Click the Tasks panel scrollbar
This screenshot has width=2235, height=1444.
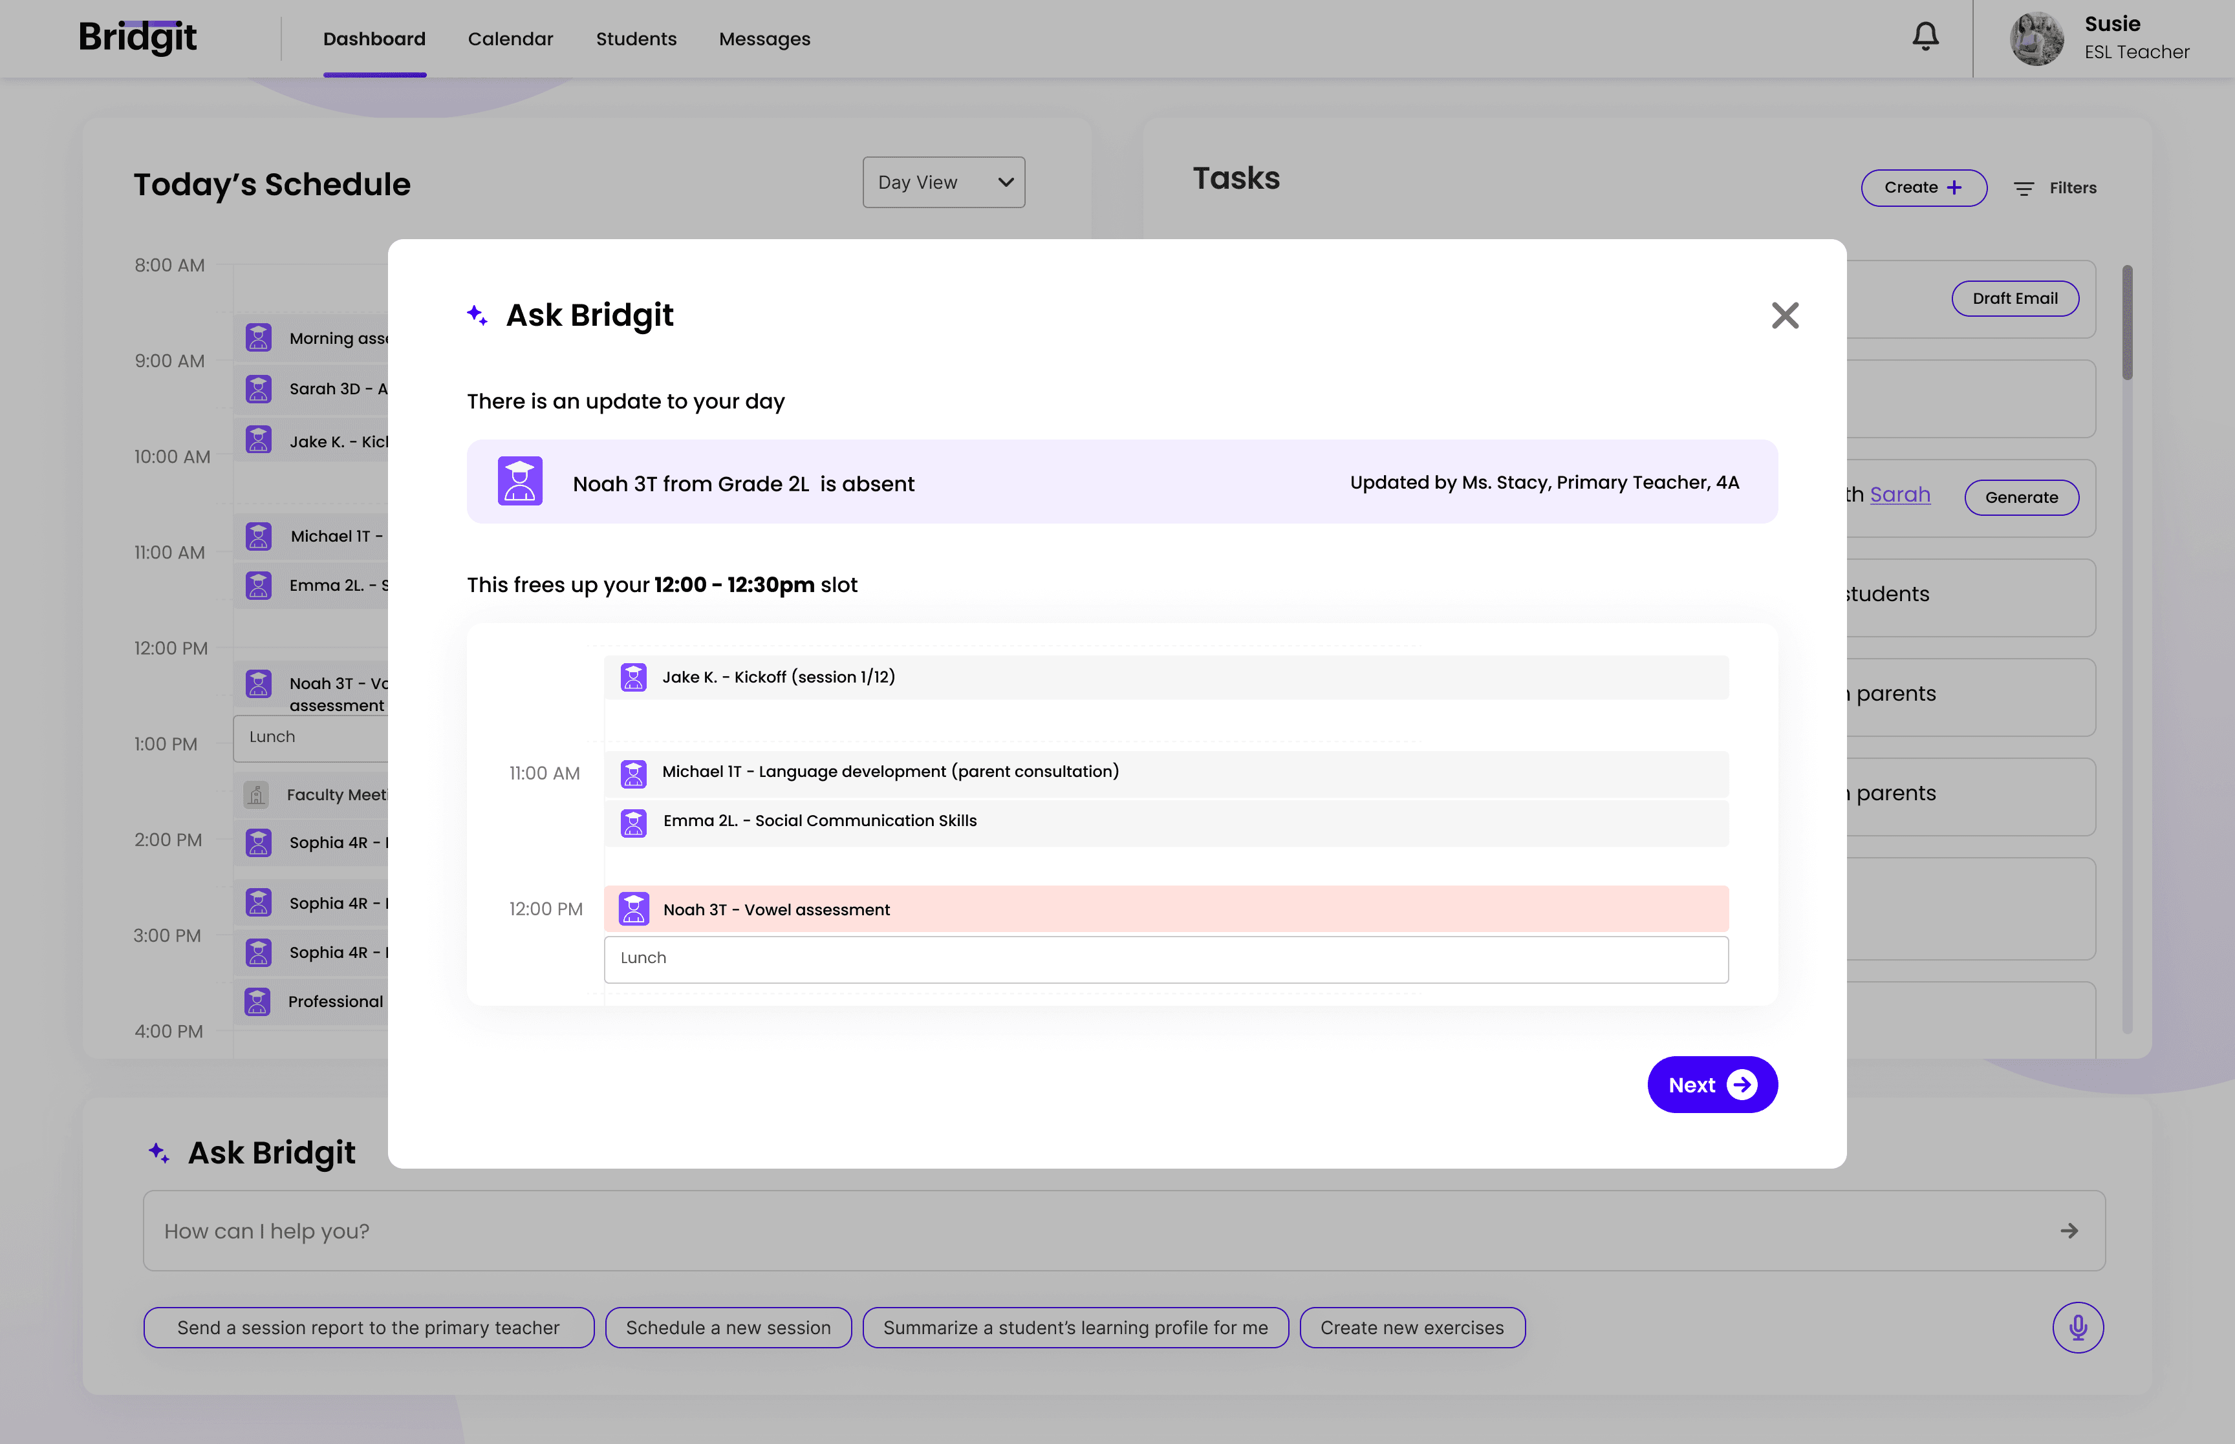point(2127,323)
